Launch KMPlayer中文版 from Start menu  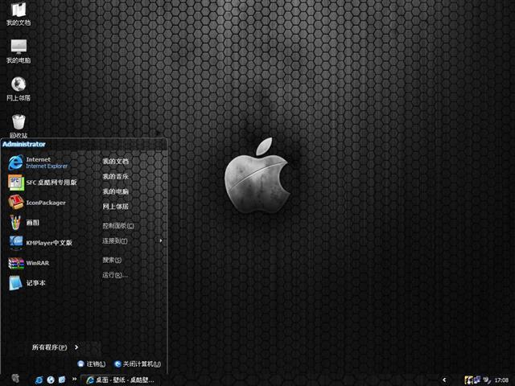coord(40,243)
